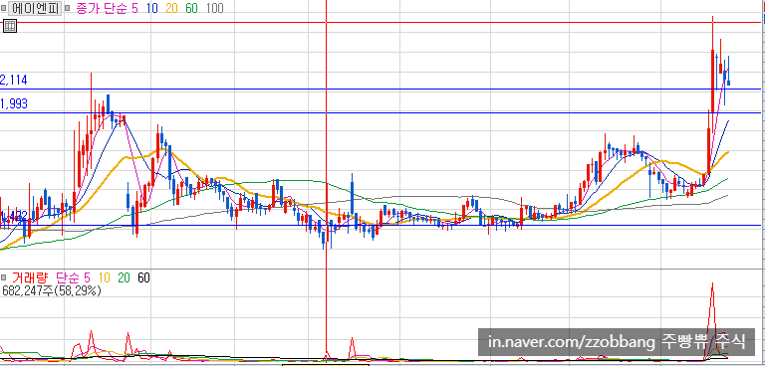Click the 1,993 price level label

14,103
